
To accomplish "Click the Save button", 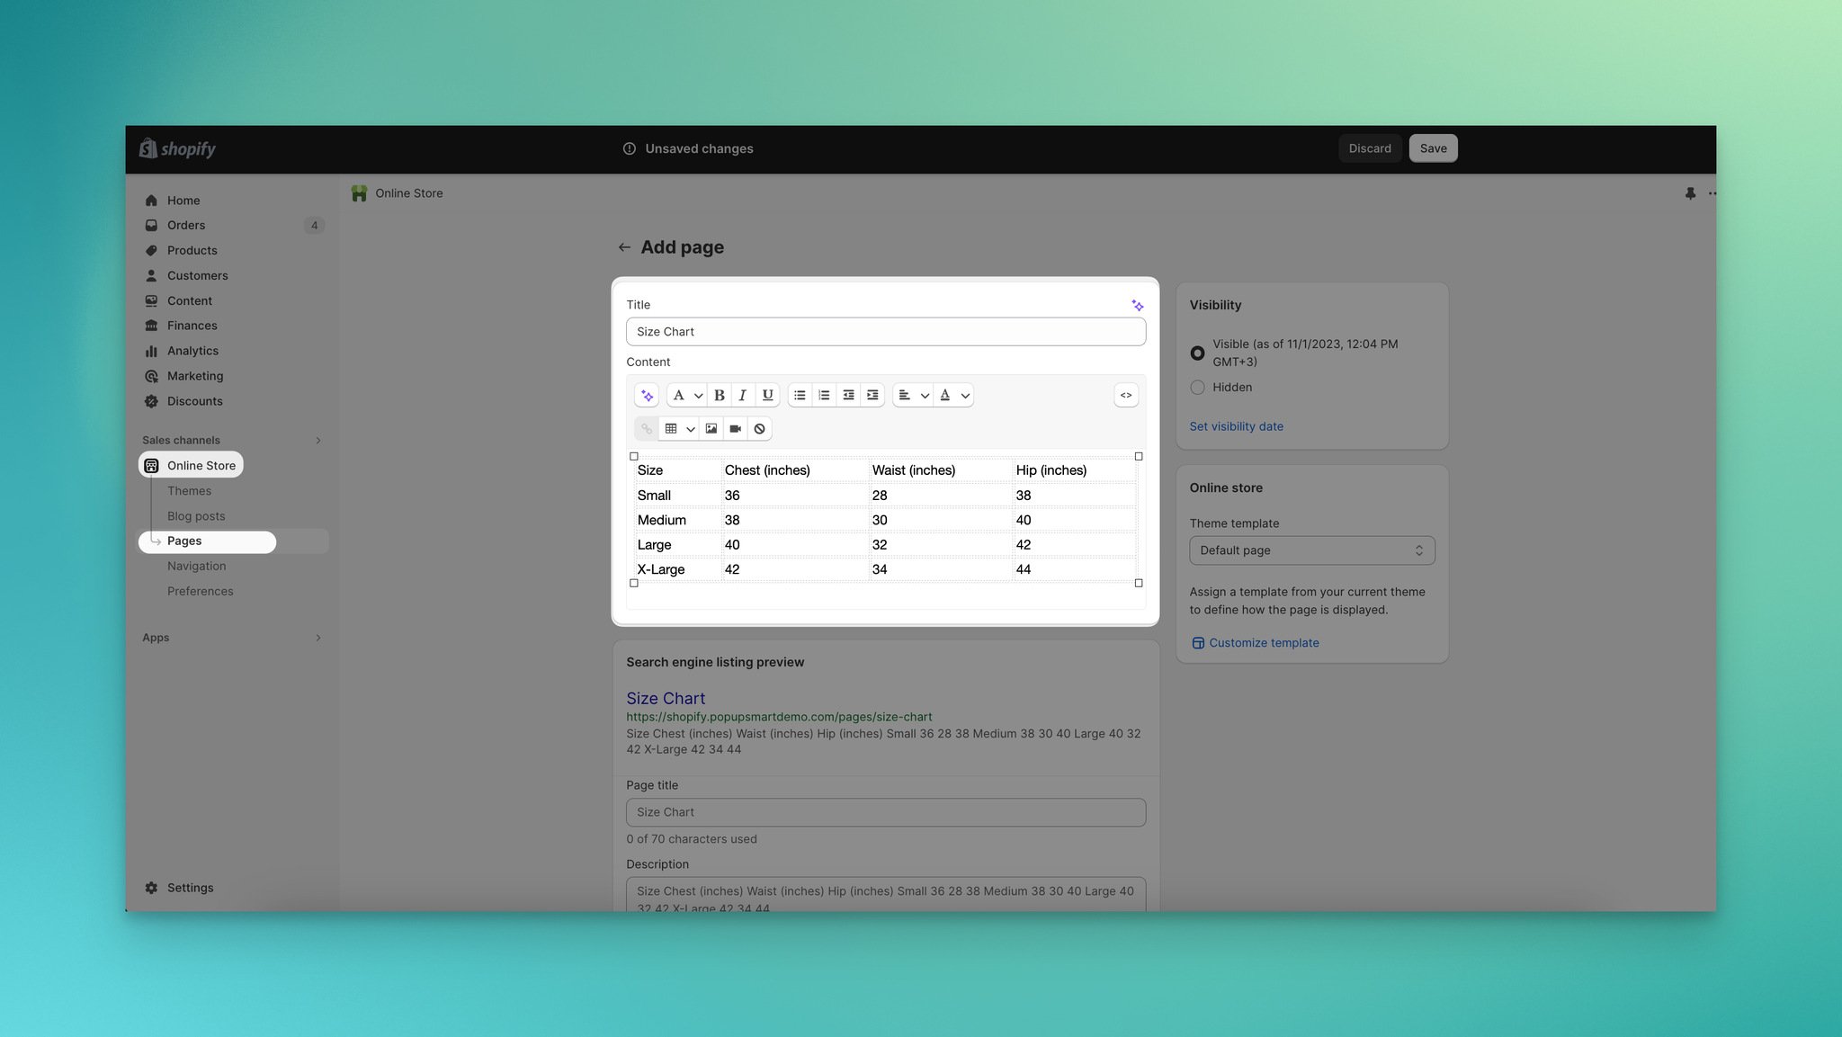I will [x=1432, y=148].
